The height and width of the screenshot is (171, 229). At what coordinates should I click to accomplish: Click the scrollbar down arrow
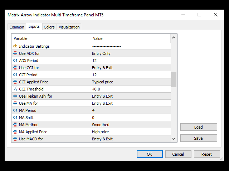pos(174,139)
